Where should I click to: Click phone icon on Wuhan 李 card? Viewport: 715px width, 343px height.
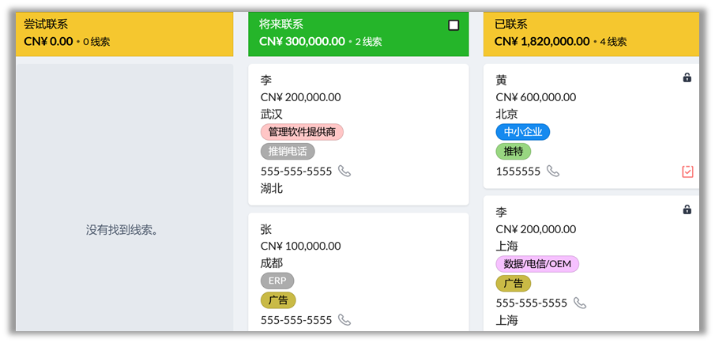click(344, 171)
